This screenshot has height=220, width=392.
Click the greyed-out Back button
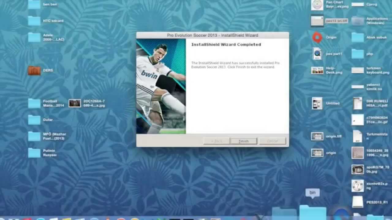[217, 141]
